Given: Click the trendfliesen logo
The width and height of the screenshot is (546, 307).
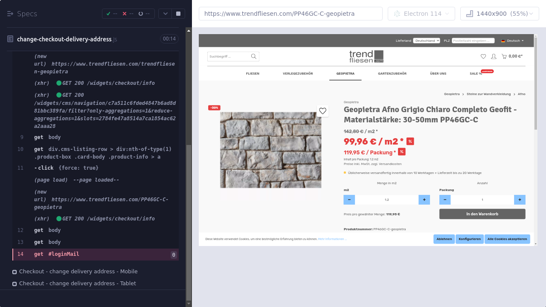Looking at the screenshot, I should pos(366,56).
